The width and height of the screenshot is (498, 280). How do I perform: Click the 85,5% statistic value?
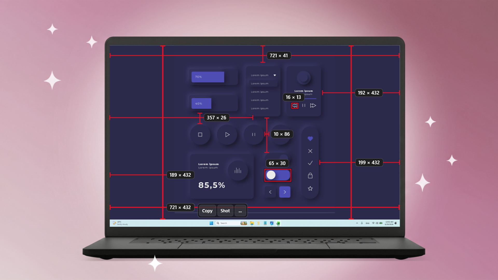(x=212, y=185)
